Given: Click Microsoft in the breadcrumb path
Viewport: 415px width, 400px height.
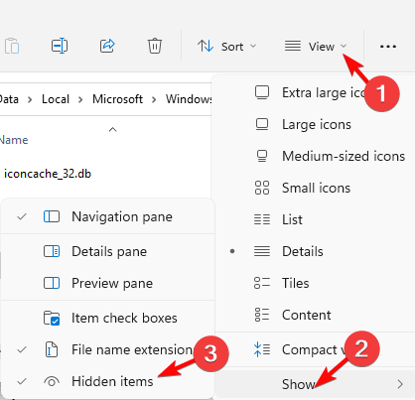Looking at the screenshot, I should 117,99.
